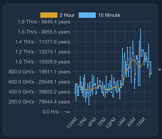This screenshot has height=139, width=162.
Task: Click the 4AM time axis label
Action: click(x=131, y=122)
